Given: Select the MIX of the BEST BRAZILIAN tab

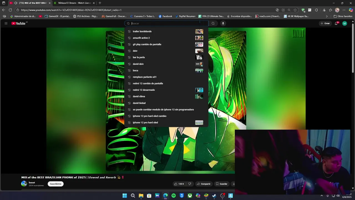Looking at the screenshot, I should 30,3.
